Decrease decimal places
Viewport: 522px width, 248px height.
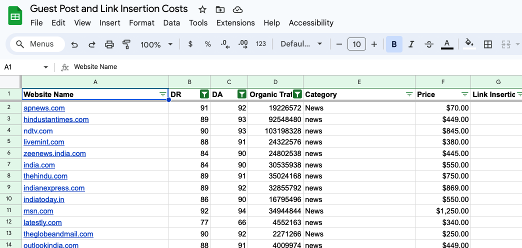(225, 44)
